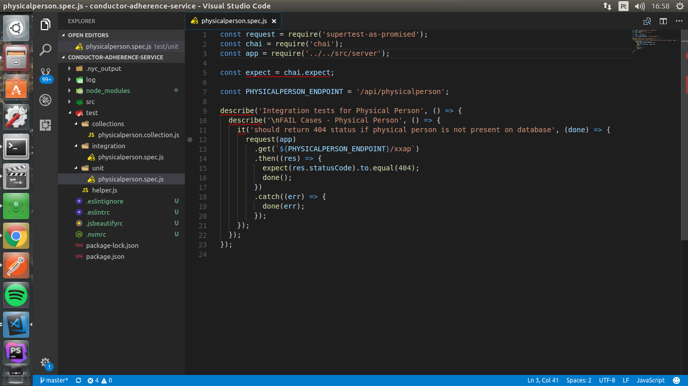This screenshot has width=688, height=386.
Task: Open the Explorer view in activity bar
Action: pyautogui.click(x=45, y=24)
